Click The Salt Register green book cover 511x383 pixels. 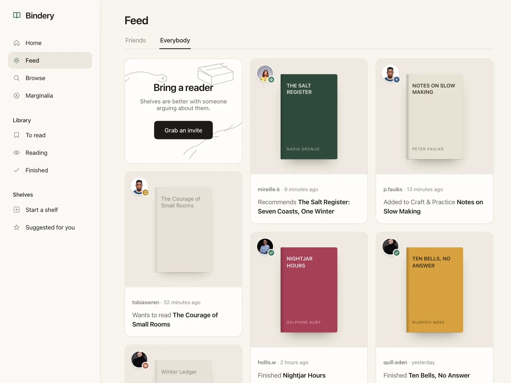pyautogui.click(x=309, y=116)
